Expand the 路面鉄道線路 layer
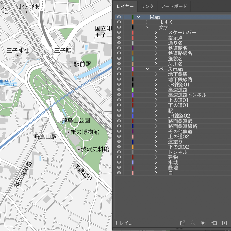 coord(156,126)
